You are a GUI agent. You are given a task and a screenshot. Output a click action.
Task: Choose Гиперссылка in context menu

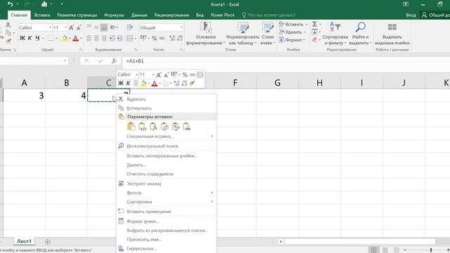pos(167,248)
